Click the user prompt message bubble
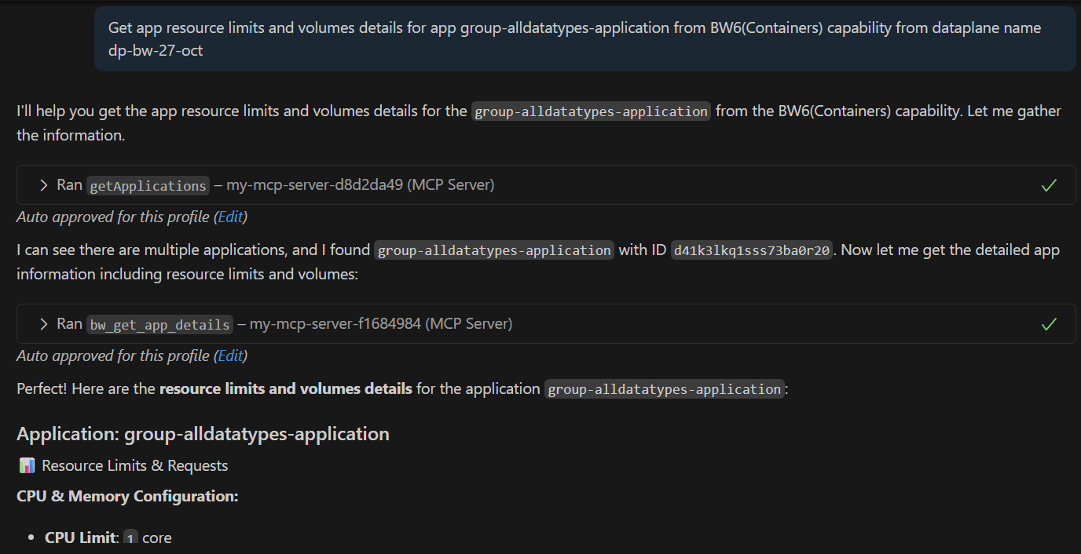 [584, 38]
